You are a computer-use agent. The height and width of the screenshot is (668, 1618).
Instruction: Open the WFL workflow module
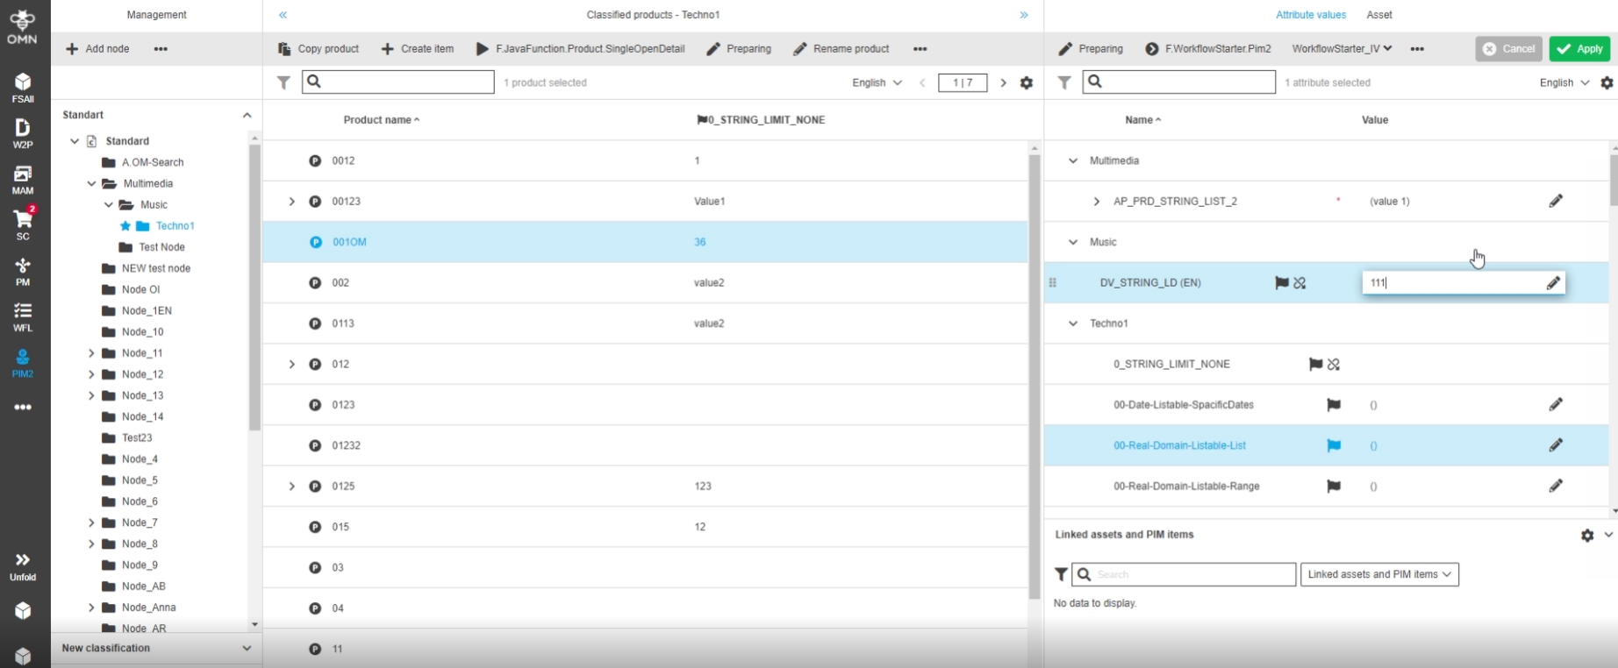pyautogui.click(x=23, y=316)
